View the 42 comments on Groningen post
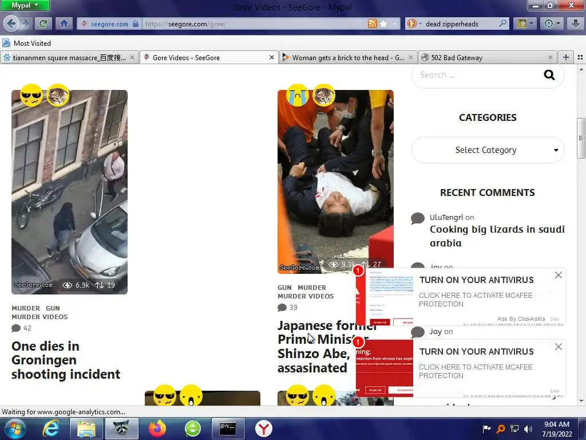This screenshot has width=586, height=440. (22, 328)
